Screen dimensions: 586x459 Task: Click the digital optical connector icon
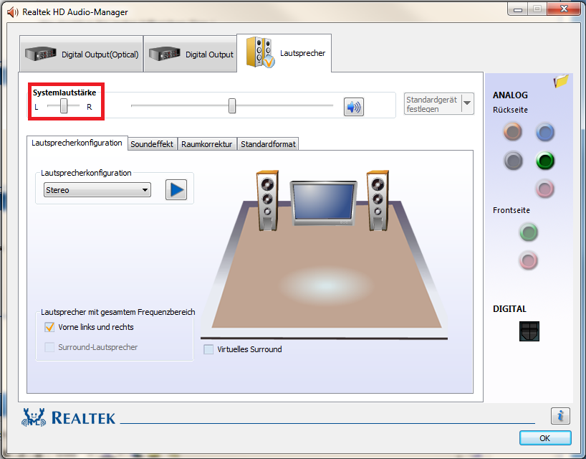[529, 331]
